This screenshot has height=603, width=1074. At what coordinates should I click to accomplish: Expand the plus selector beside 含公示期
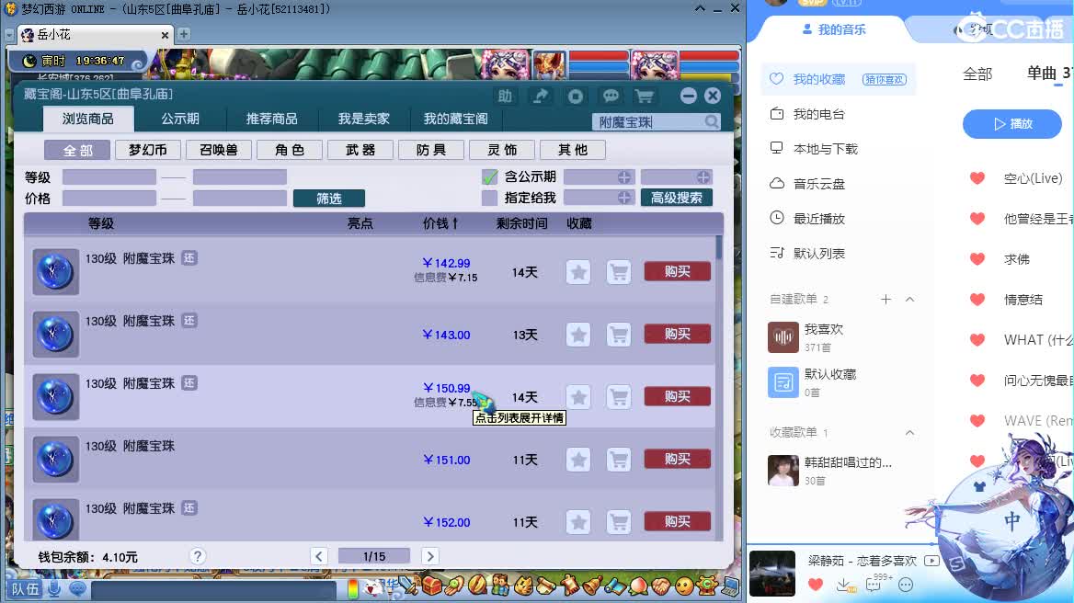click(x=624, y=177)
